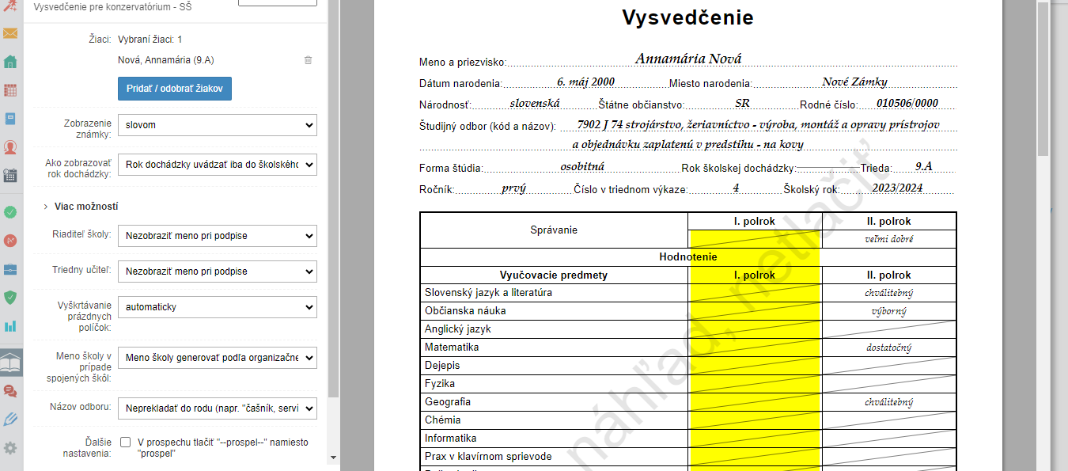
Task: Click the "Vyučovacie predmety" column header
Action: (554, 275)
